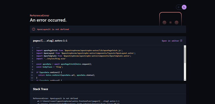Viewport: 215px width, 104px height.
Task: Select the moon dark-mode icon
Action: coord(184,7)
